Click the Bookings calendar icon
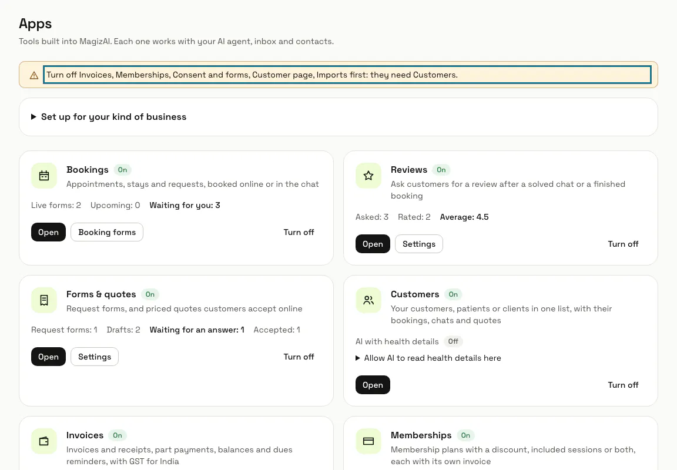 pyautogui.click(x=44, y=176)
